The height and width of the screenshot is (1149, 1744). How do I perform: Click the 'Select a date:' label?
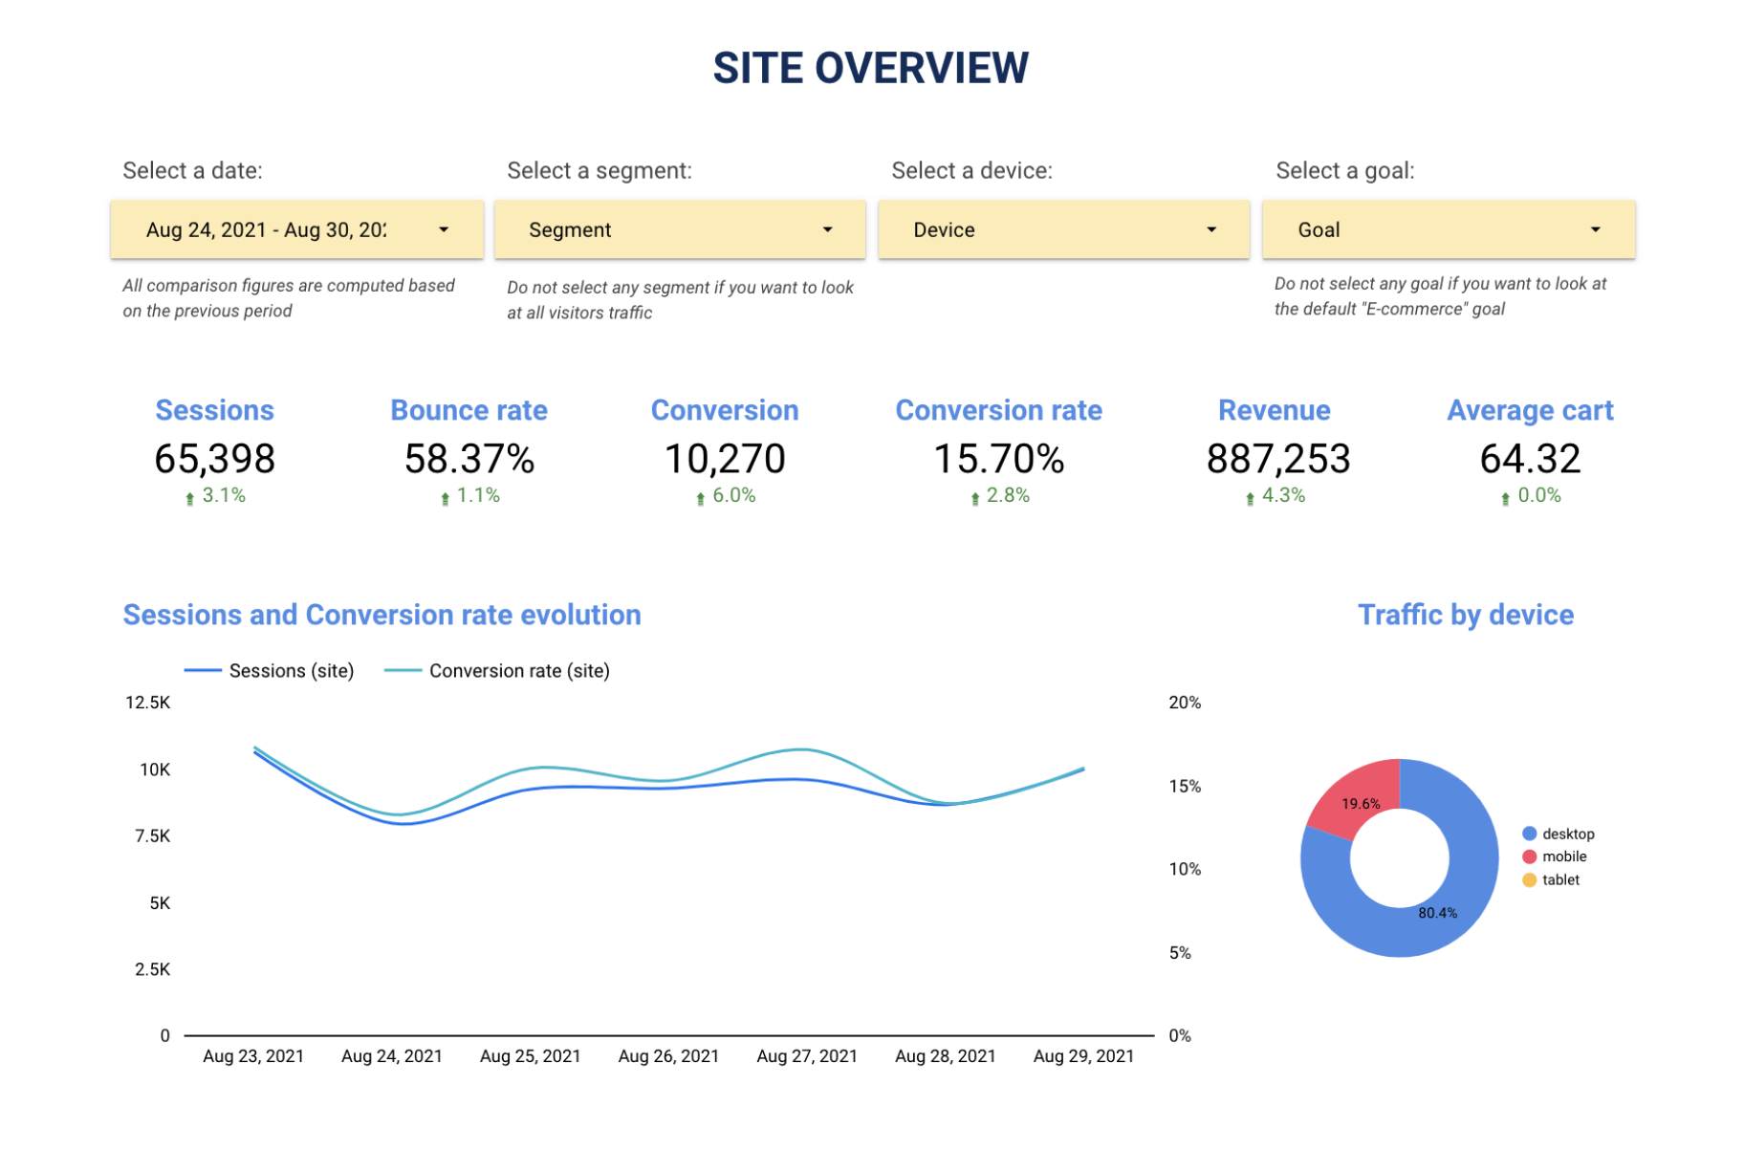192,170
